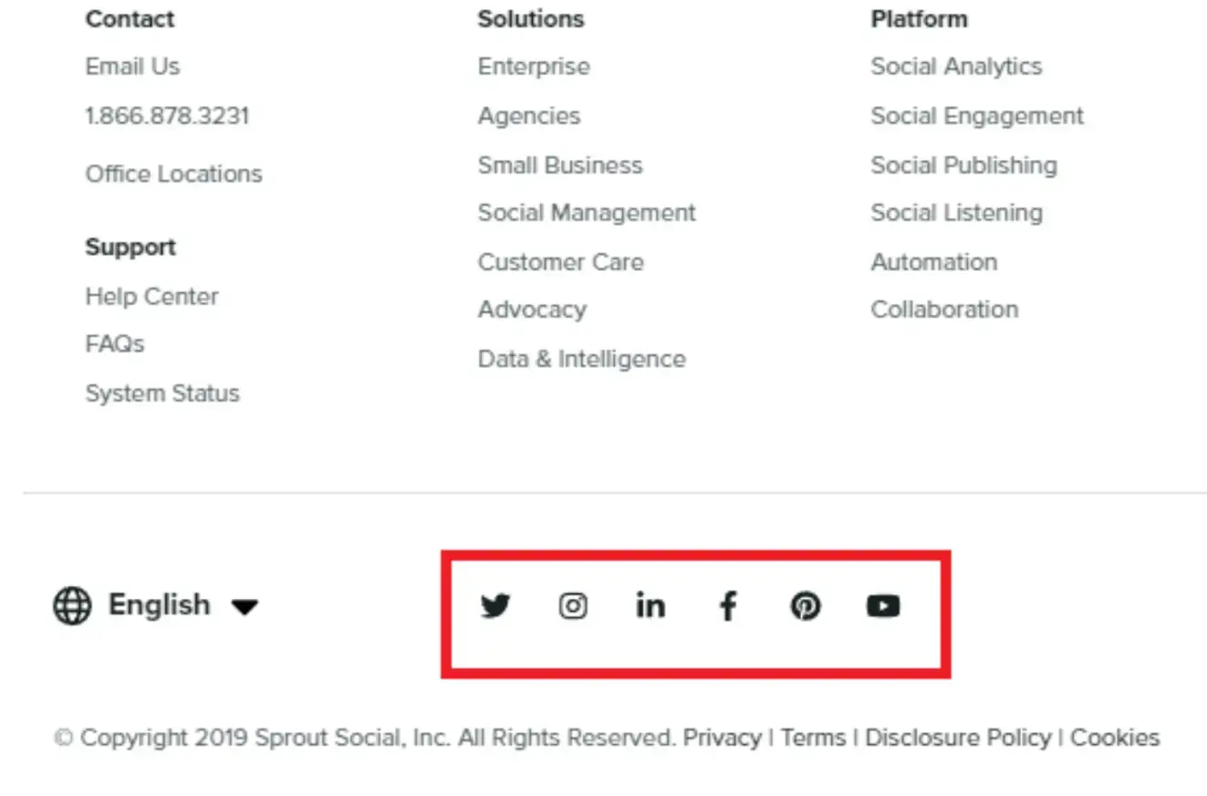Open the English language selector

point(159,605)
